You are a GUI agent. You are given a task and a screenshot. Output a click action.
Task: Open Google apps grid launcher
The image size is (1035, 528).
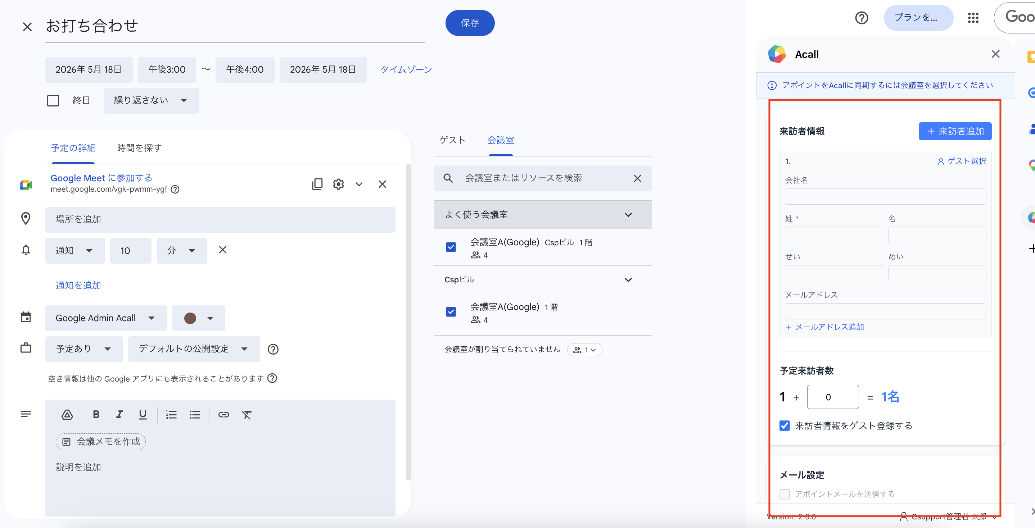pos(973,18)
